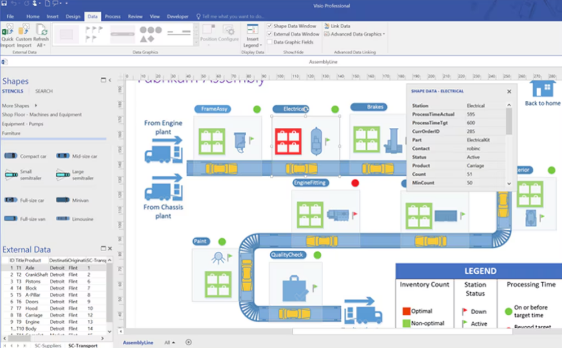Uncheck the Shape Data Window checkbox
This screenshot has height=348, width=562.
coord(270,26)
